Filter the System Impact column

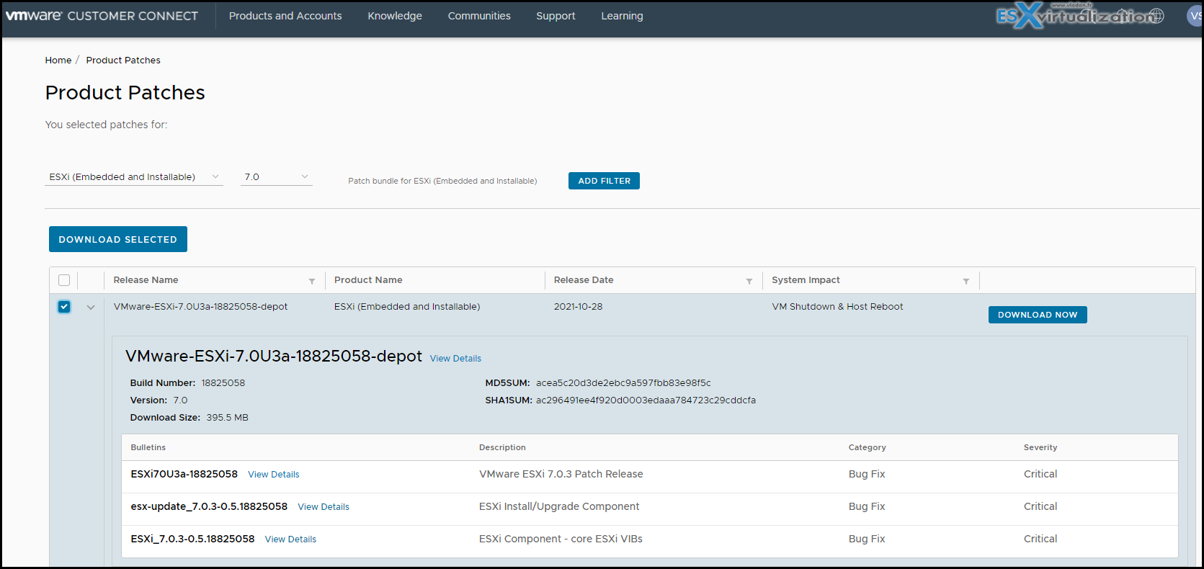pyautogui.click(x=966, y=281)
